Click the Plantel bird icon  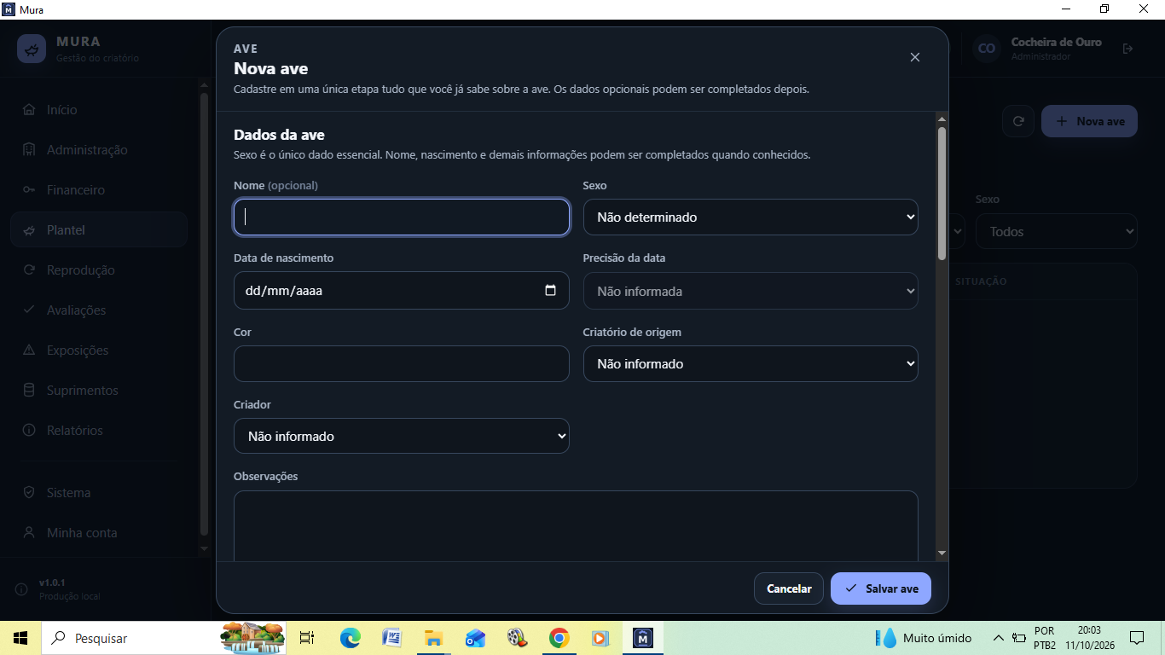click(x=29, y=230)
